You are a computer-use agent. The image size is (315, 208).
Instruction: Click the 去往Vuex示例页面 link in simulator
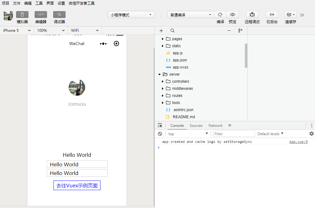[x=77, y=185]
